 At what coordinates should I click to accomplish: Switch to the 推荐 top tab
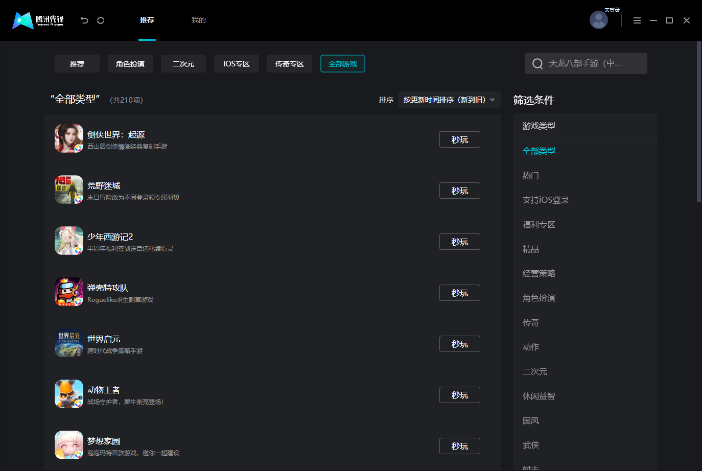tap(147, 20)
